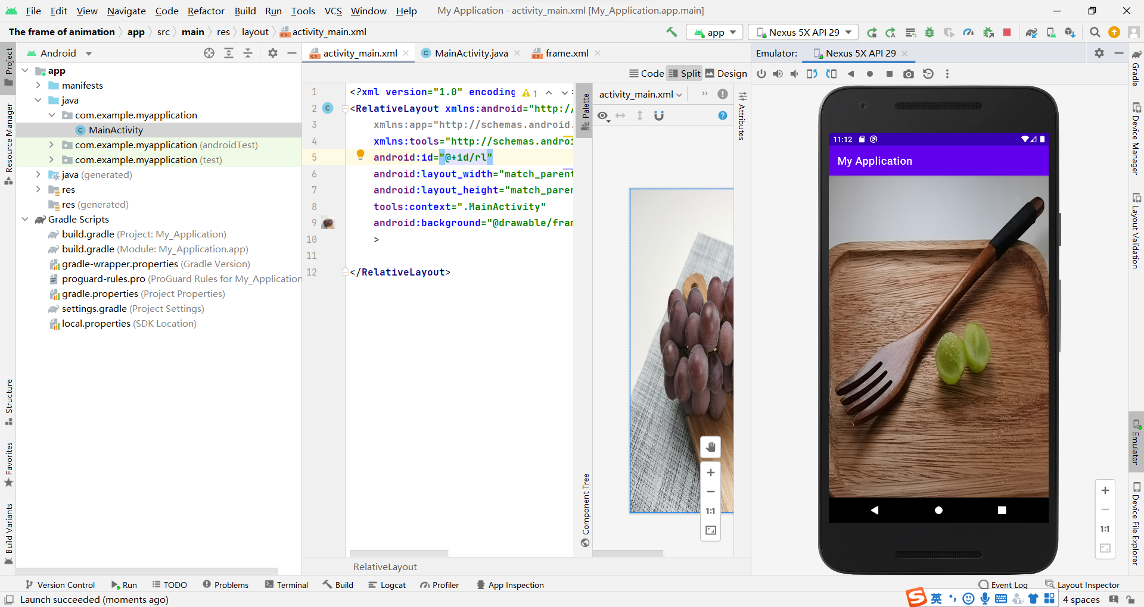The width and height of the screenshot is (1144, 607).
Task: Open Search Everywhere with the magnifier icon
Action: click(x=1095, y=32)
